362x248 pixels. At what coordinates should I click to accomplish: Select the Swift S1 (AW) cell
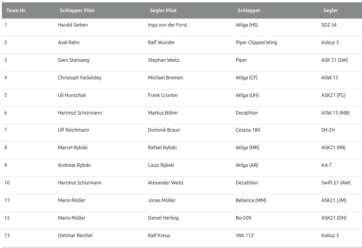[335, 183]
